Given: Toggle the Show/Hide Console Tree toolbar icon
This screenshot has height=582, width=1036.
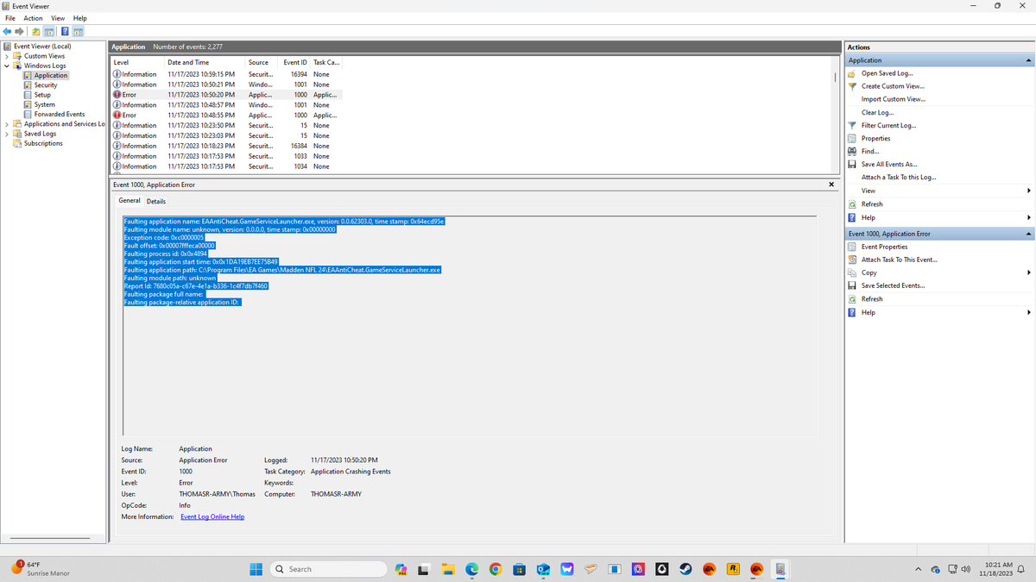Looking at the screenshot, I should point(49,32).
